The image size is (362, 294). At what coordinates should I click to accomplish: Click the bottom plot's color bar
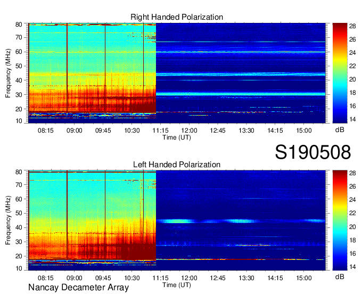[x=340, y=220]
